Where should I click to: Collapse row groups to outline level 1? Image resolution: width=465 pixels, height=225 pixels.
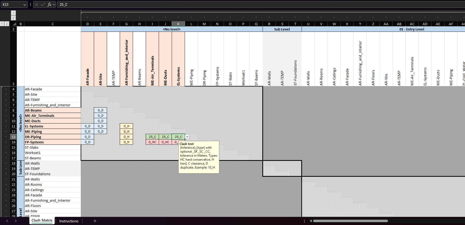[x=2, y=24]
